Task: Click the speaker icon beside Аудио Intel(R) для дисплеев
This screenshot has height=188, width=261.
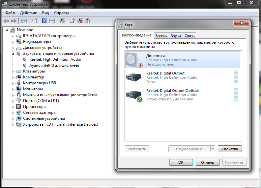Action: point(24,65)
